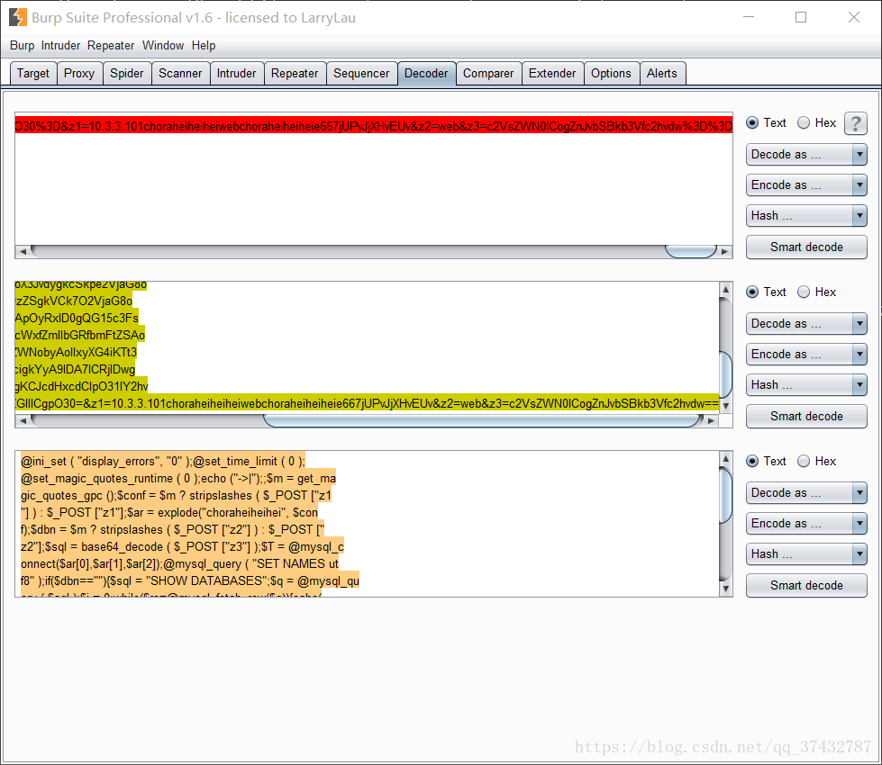Click right arrow of second panel horizontal scrollbar

point(711,420)
